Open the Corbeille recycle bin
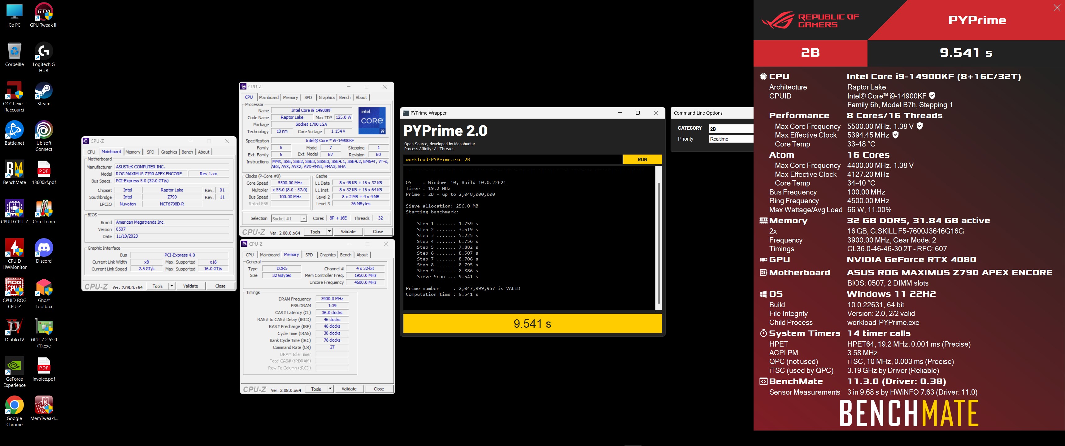Viewport: 1065px width, 446px height. click(x=15, y=54)
